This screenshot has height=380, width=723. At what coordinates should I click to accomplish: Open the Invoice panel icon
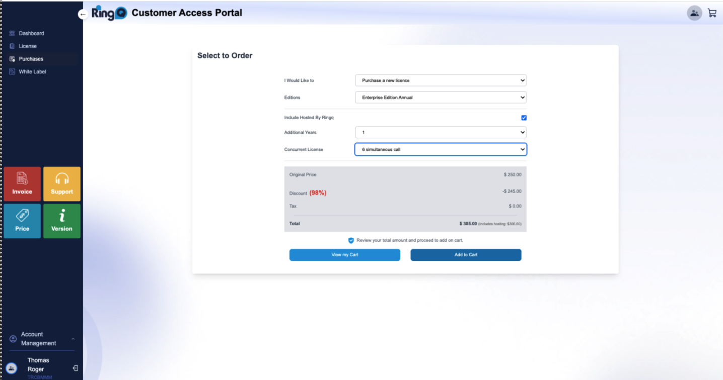click(22, 183)
